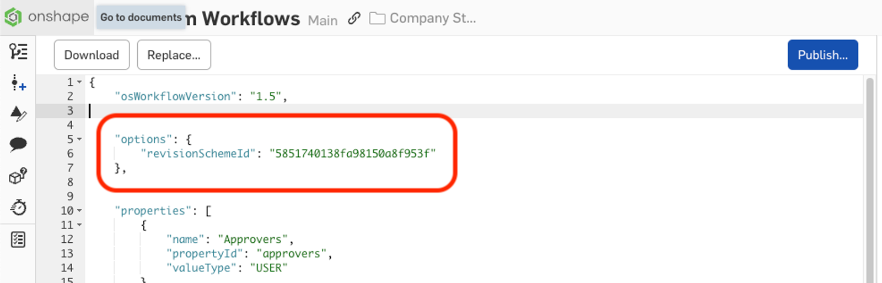The height and width of the screenshot is (283, 882).
Task: Click the Download button
Action: click(x=92, y=55)
